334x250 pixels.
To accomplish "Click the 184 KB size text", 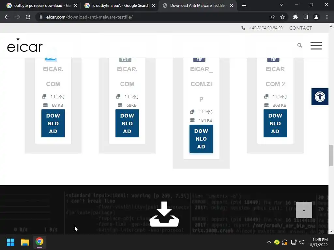I will (205, 120).
